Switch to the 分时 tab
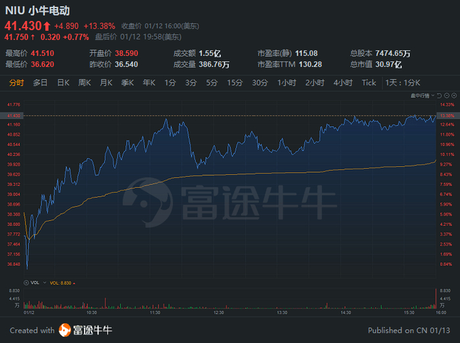 16,83
